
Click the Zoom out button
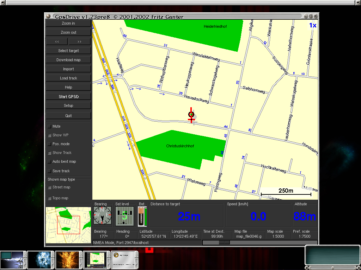[x=68, y=32]
